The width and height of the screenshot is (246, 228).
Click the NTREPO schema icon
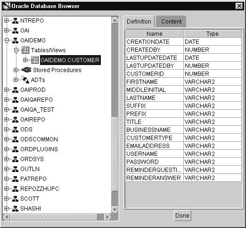pos(15,21)
